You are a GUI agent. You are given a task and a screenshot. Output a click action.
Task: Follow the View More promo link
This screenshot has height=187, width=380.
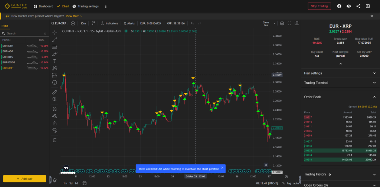(74, 16)
